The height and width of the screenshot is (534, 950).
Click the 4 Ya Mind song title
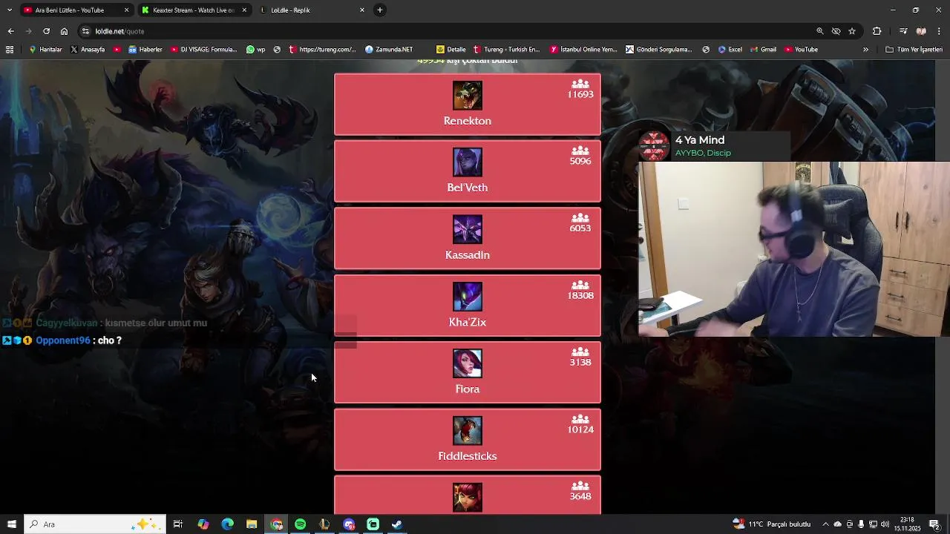[700, 140]
